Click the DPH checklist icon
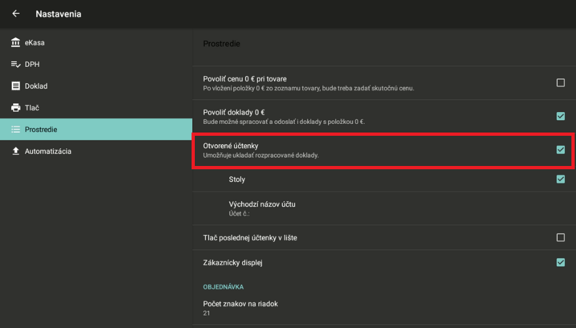 (16, 64)
